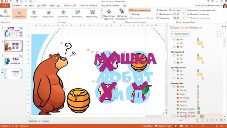
Task: Switch to the ВСТАВКА tab
Action: pyautogui.click(x=29, y=6)
